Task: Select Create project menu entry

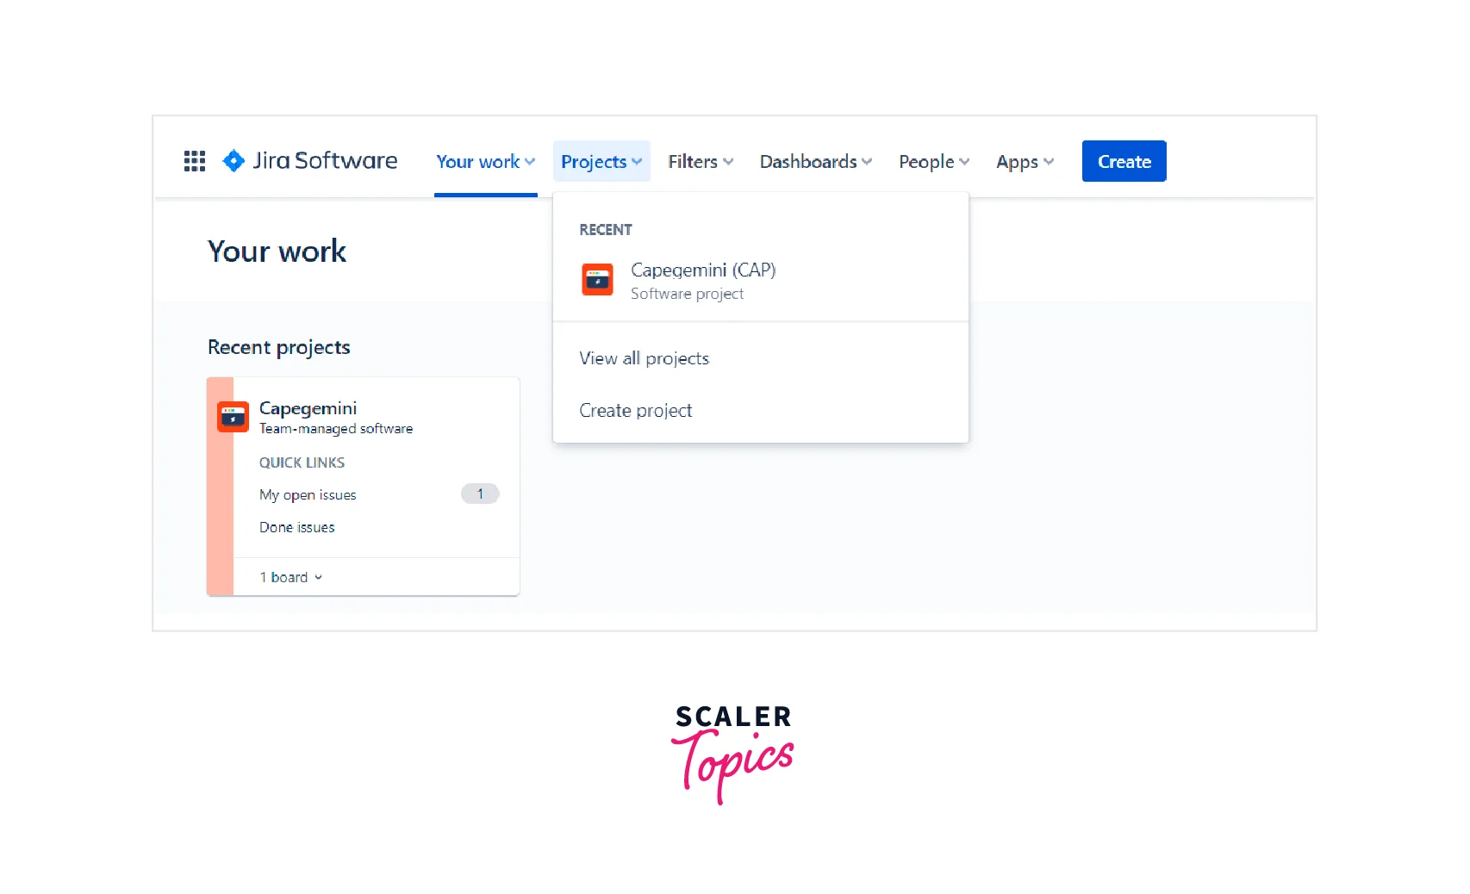Action: click(x=635, y=411)
